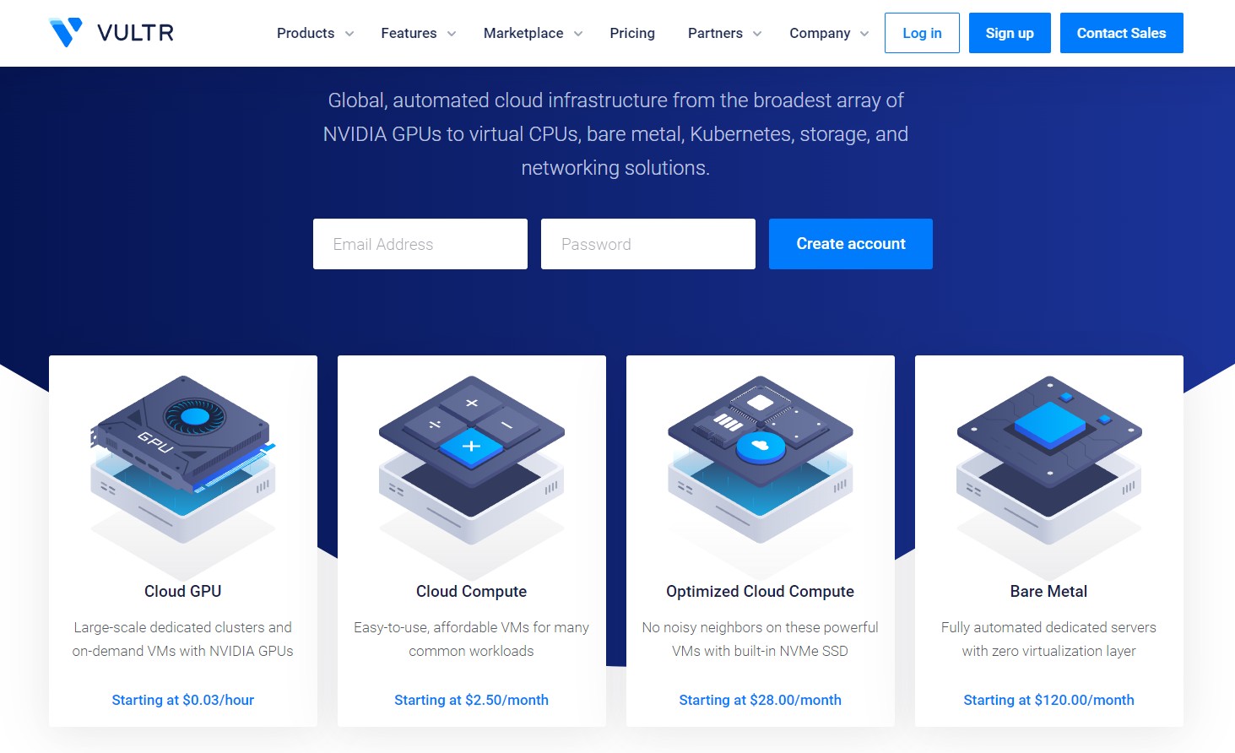Click 'No noisy neighbors' description text
Screen dimensions: 1235x753
[761, 639]
